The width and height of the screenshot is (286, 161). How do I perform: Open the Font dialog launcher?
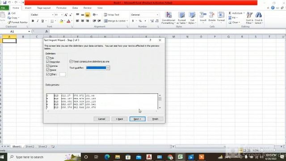[x=72, y=27]
